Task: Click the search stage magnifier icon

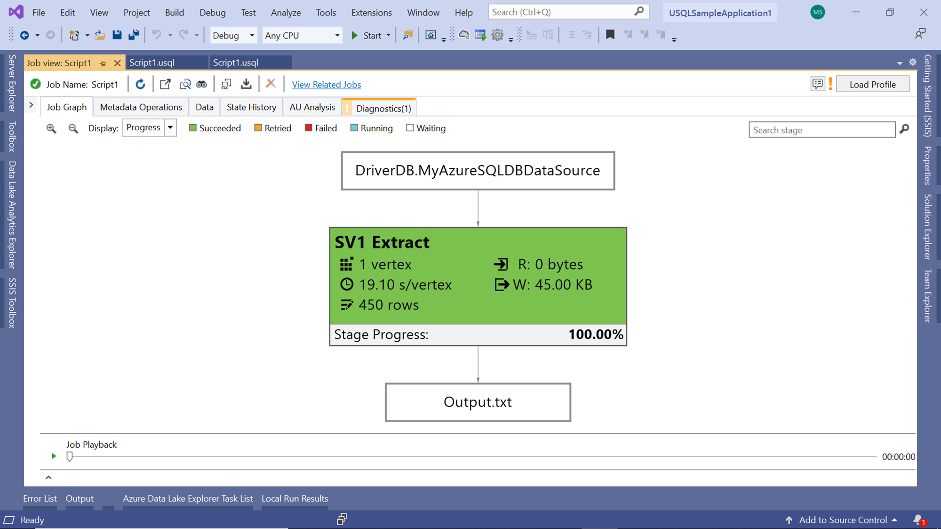Action: pos(904,129)
